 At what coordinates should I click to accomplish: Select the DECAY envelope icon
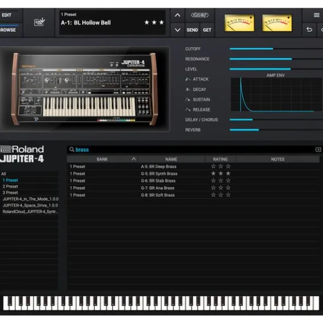tap(188, 89)
